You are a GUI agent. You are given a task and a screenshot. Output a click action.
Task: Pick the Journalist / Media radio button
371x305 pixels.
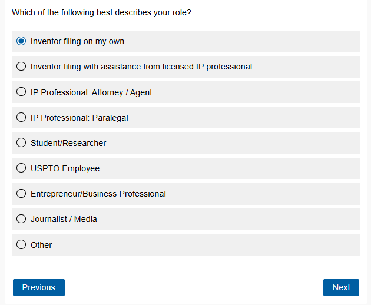coord(21,218)
